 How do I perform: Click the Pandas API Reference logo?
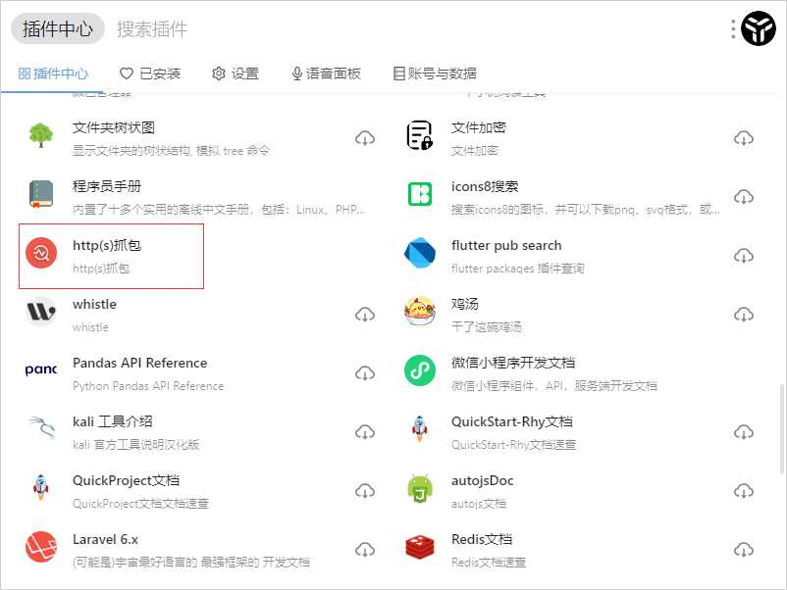click(40, 369)
